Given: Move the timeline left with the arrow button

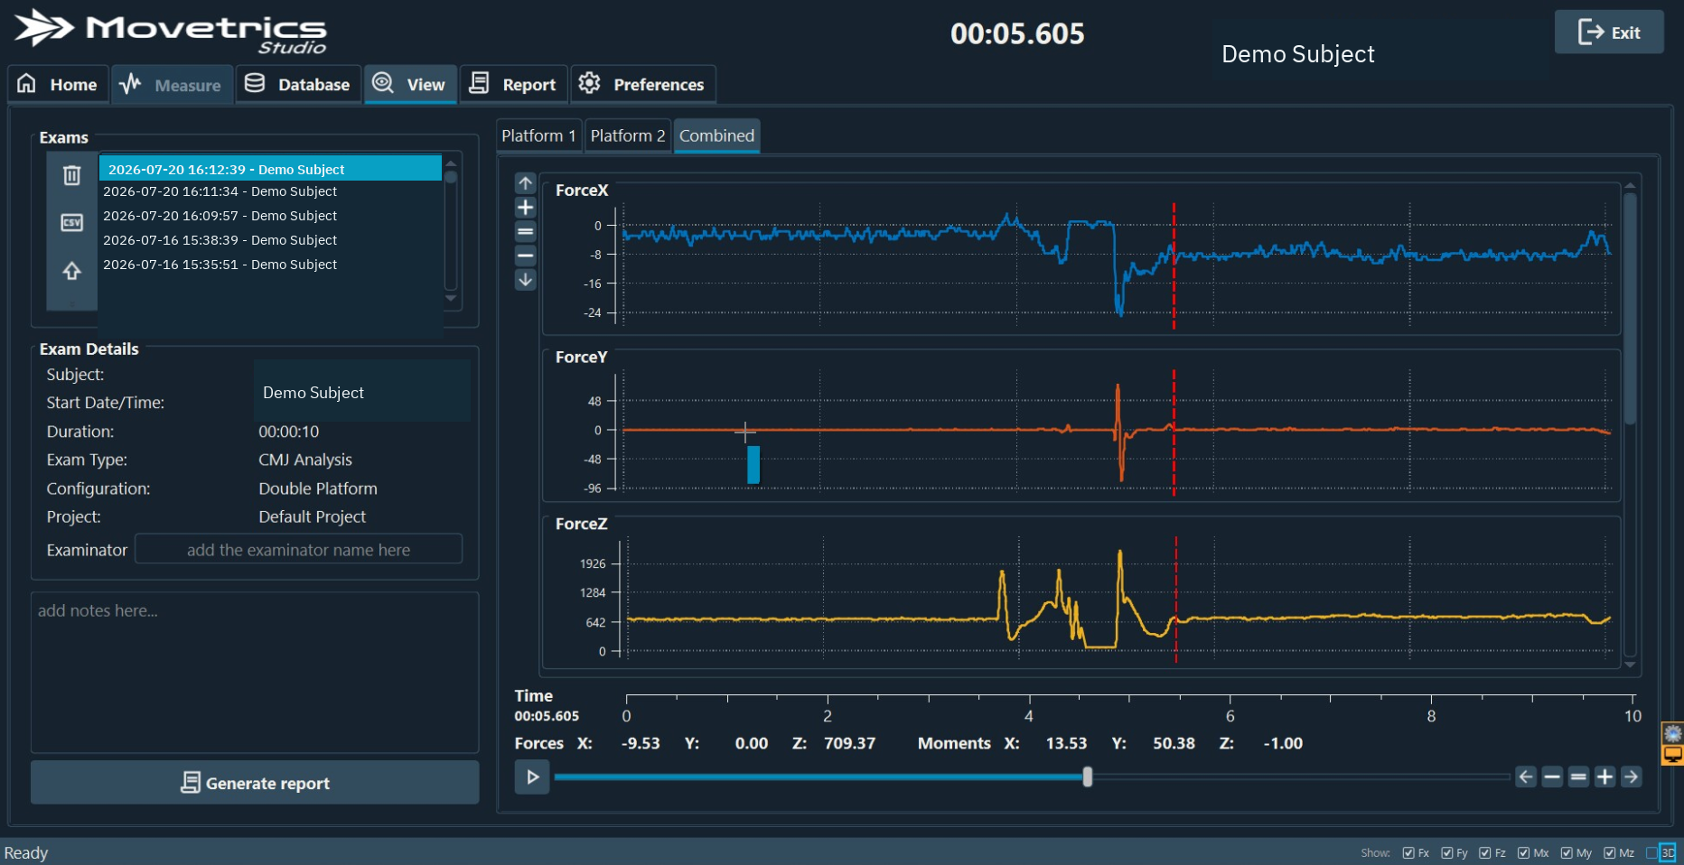Looking at the screenshot, I should (1526, 777).
